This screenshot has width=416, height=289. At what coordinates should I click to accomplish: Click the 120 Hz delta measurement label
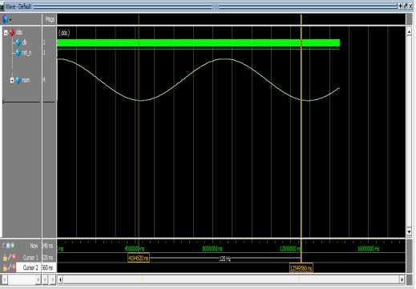pos(224,259)
